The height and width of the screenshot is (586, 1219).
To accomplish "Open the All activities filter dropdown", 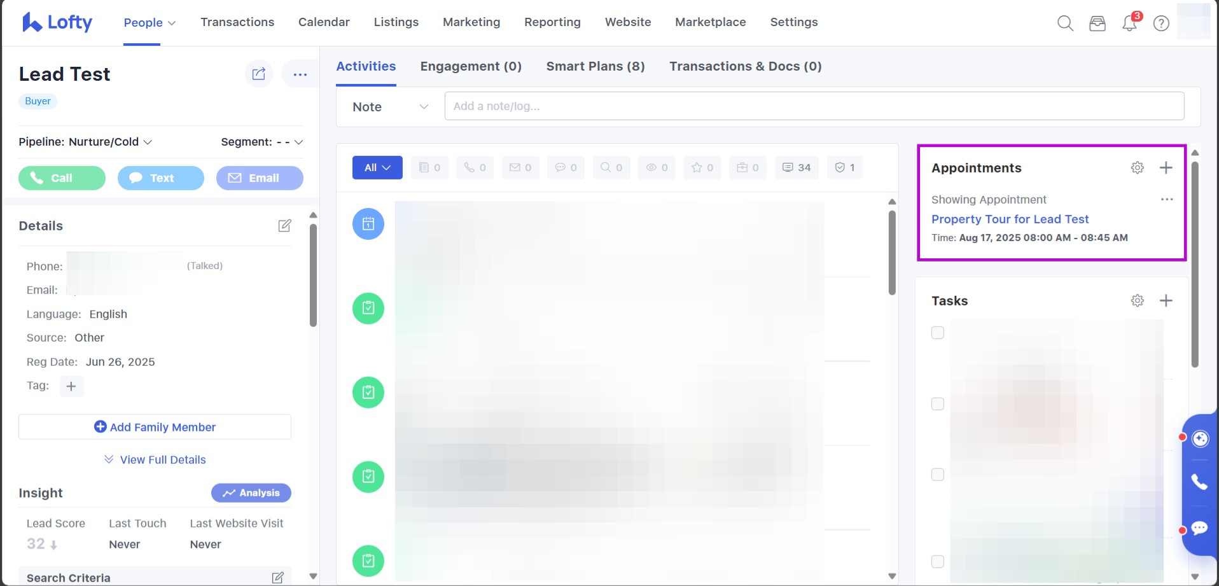I will click(377, 168).
